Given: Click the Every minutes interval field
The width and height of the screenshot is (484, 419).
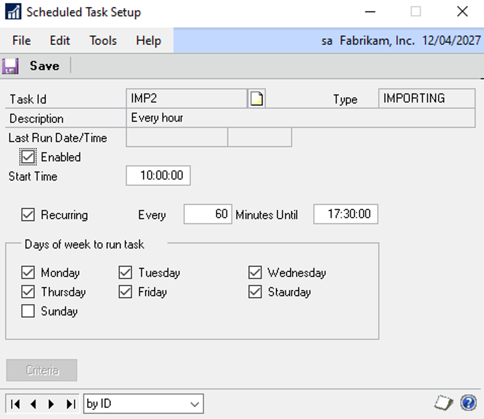Looking at the screenshot, I should coord(208,214).
